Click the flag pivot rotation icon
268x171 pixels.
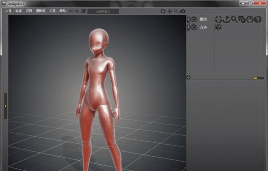click(x=226, y=20)
